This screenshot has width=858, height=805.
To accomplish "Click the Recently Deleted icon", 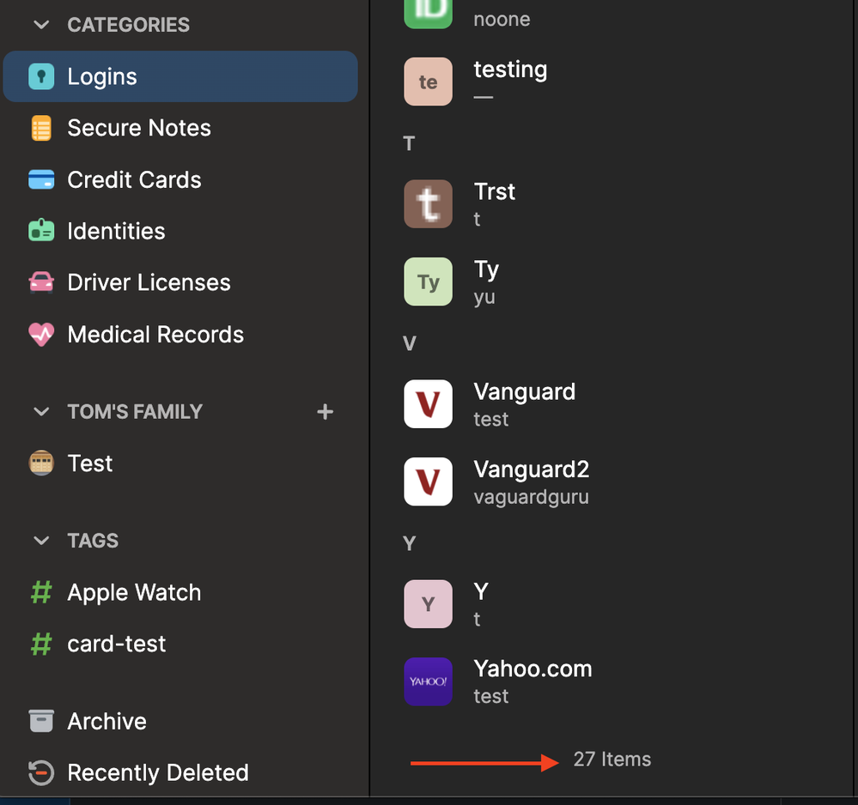I will (41, 772).
